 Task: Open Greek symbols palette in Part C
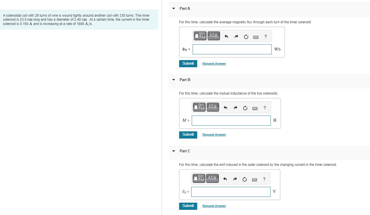(212, 178)
